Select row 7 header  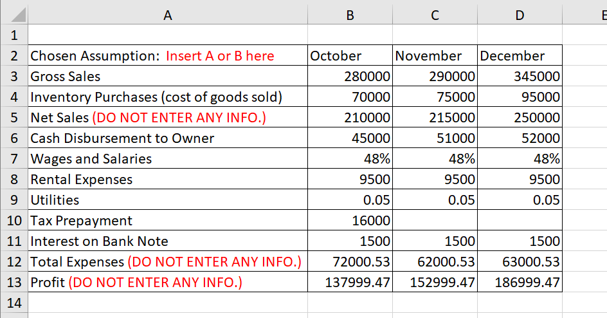point(14,158)
